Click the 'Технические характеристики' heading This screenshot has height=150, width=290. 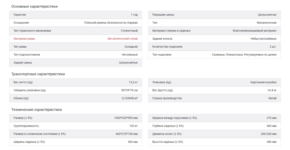point(36,110)
